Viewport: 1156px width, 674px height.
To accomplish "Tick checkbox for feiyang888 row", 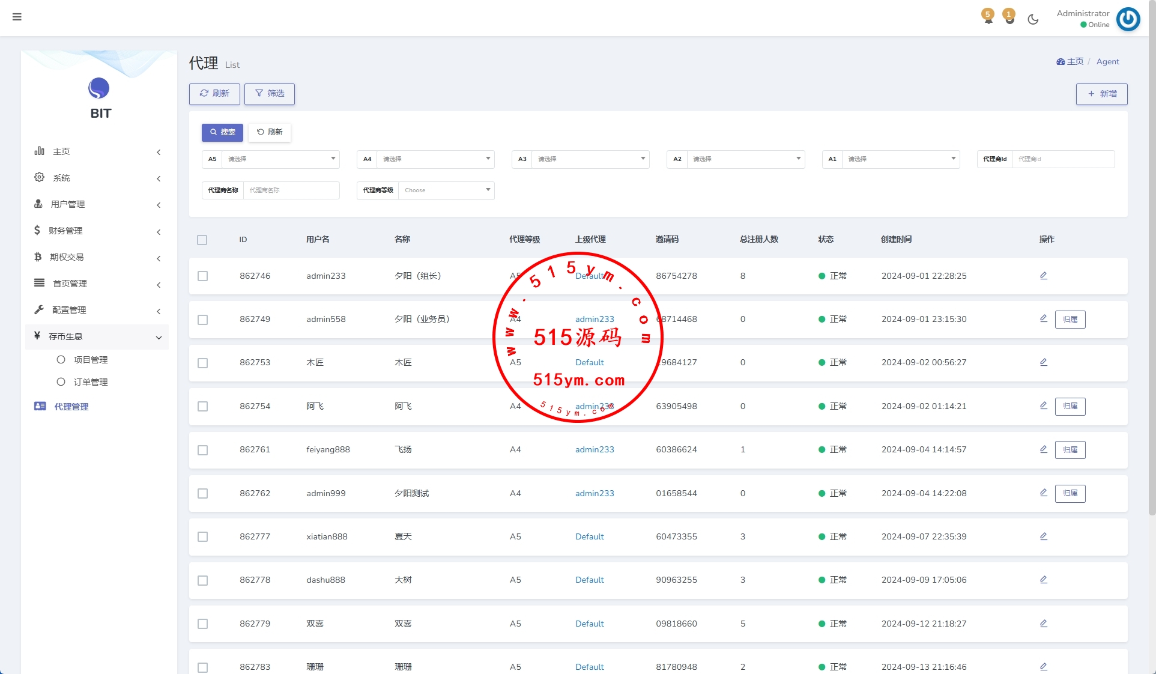I will (203, 450).
